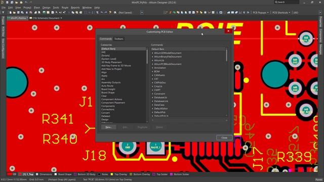Open the PCB Popups dropdown

[261, 13]
